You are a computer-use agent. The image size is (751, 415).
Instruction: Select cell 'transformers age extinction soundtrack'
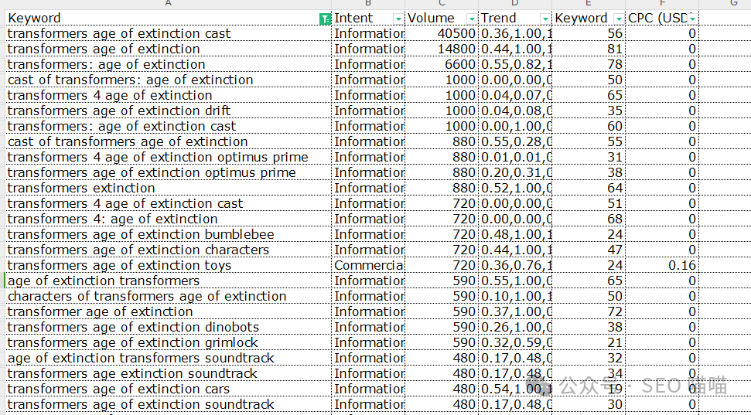tap(169, 372)
